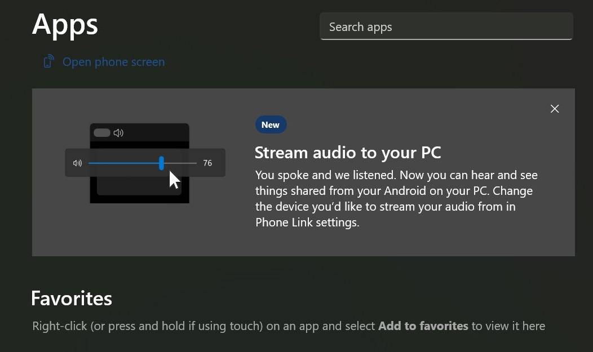Click the 76 volume value label
The height and width of the screenshot is (352, 593).
(207, 163)
